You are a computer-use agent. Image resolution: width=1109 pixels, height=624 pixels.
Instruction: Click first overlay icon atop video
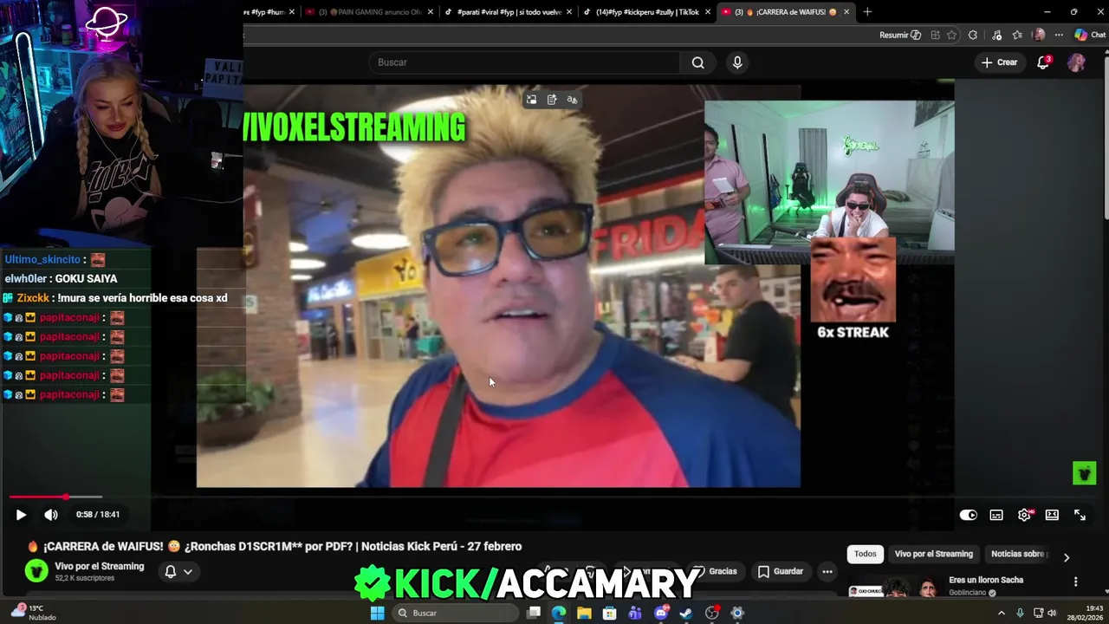pos(531,100)
